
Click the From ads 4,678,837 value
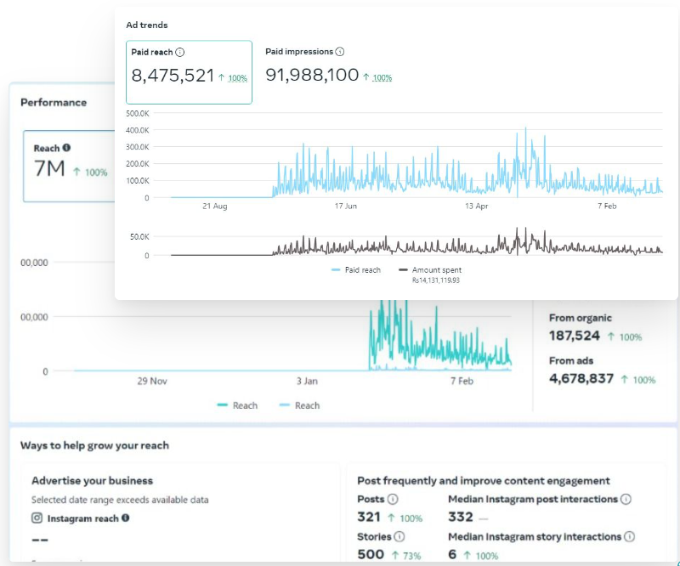[x=581, y=379]
